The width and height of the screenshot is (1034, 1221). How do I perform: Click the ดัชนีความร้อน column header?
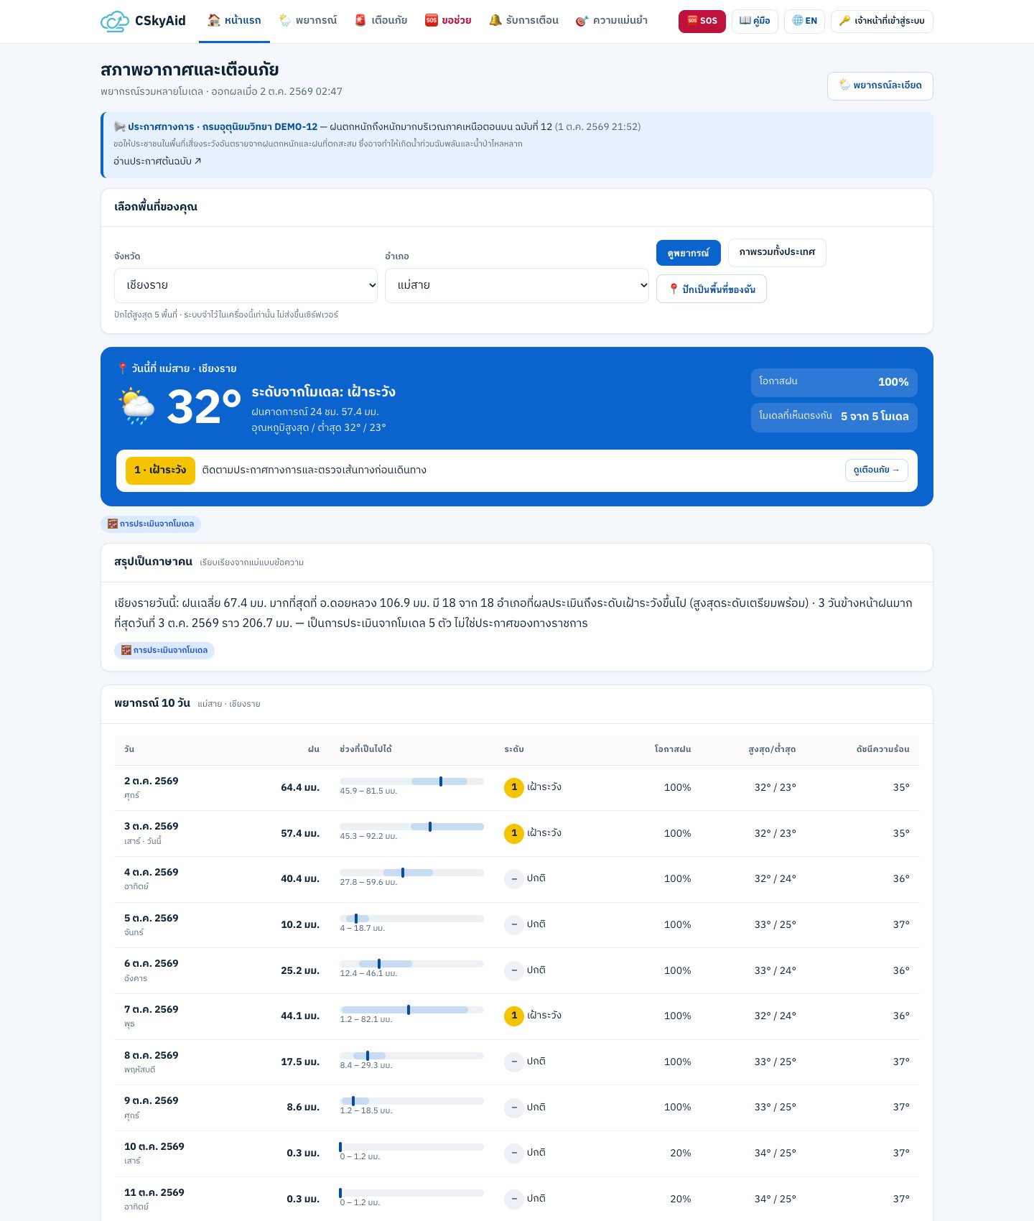pyautogui.click(x=882, y=749)
